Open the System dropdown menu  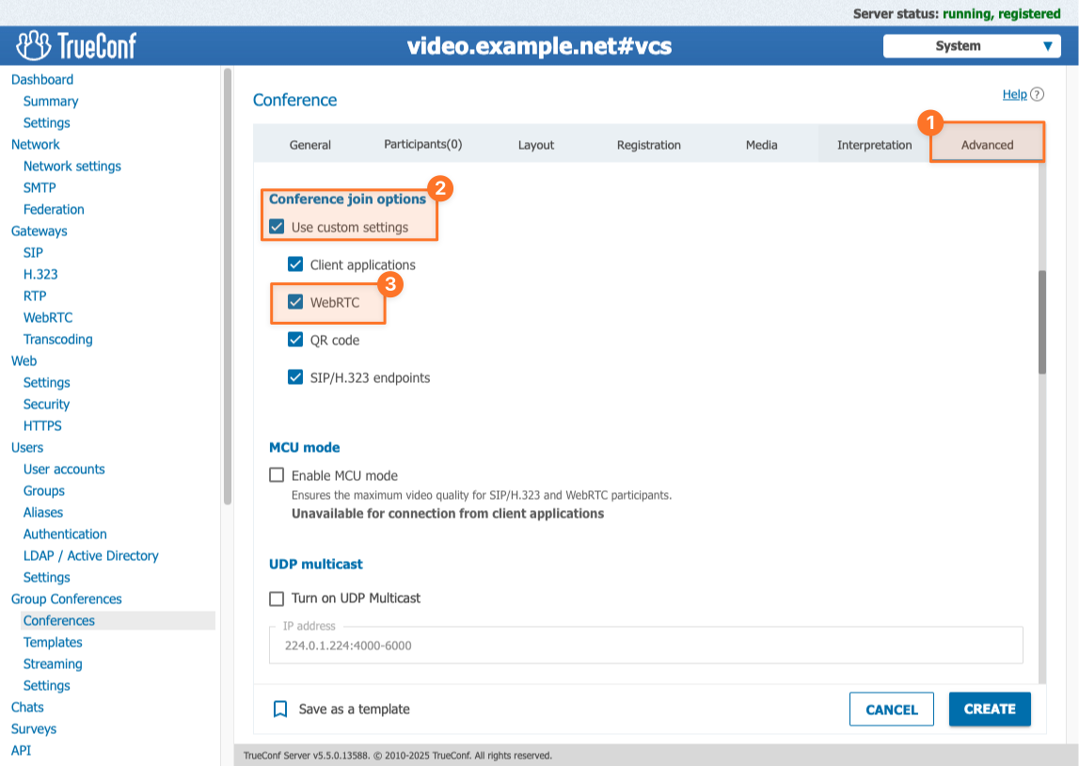pos(972,46)
